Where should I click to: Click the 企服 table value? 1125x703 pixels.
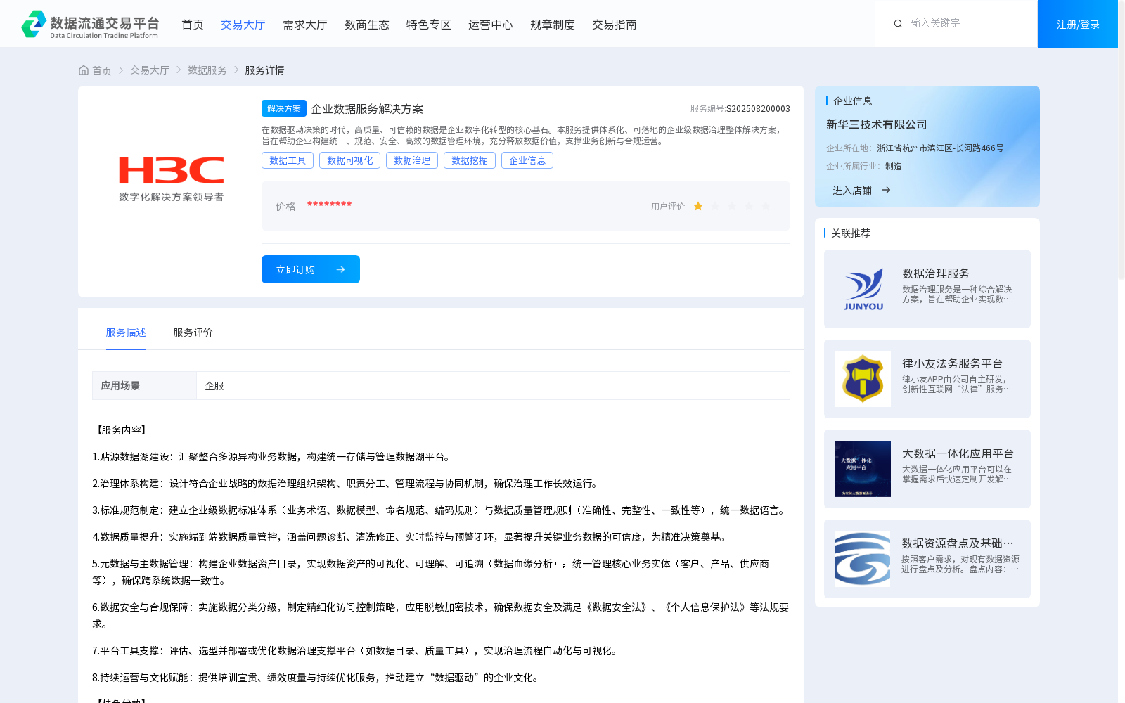[214, 386]
